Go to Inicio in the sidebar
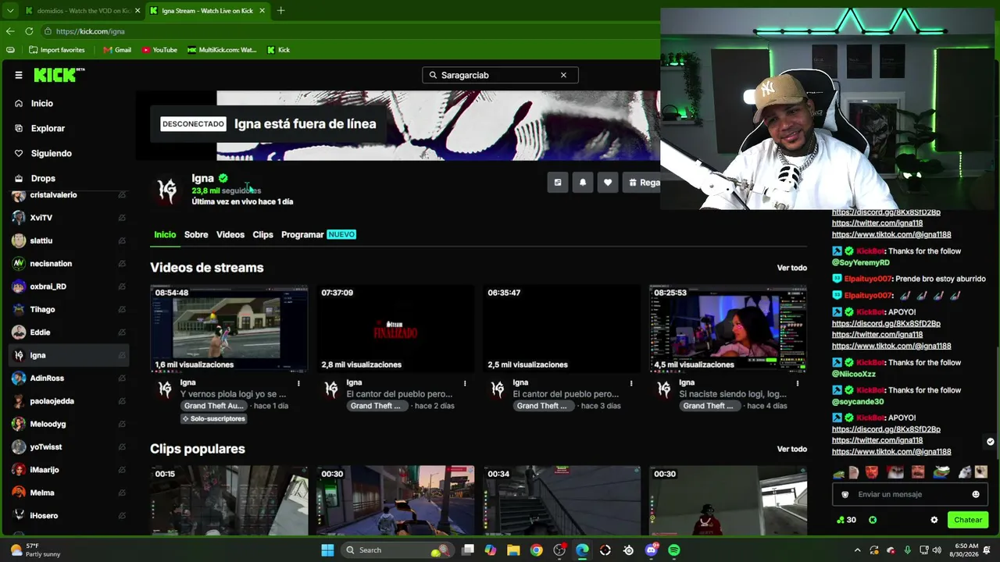This screenshot has height=562, width=1000. pos(42,103)
